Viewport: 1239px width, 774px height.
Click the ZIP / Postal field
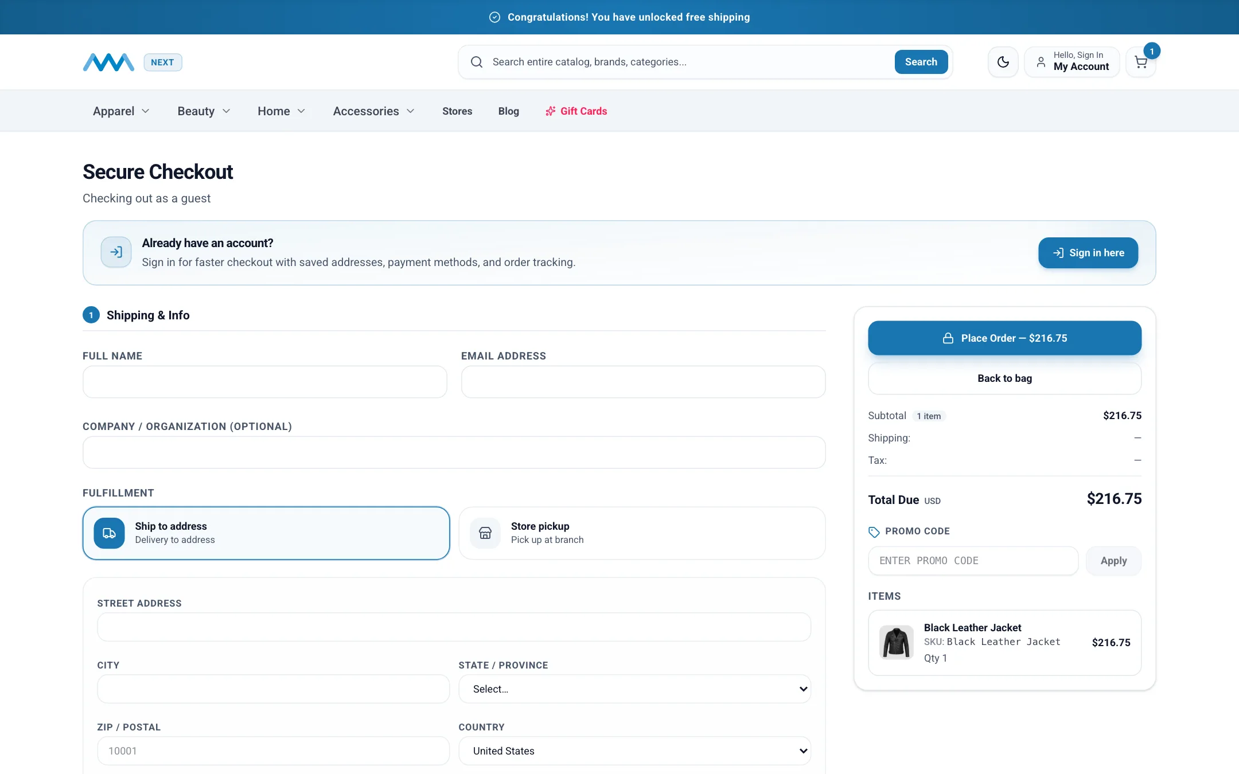tap(273, 751)
